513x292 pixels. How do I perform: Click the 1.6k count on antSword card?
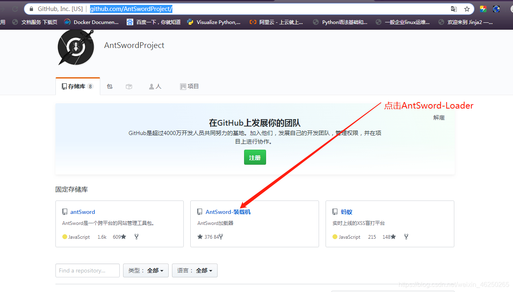tap(102, 237)
